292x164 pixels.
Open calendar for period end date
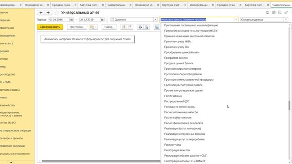[102, 20]
